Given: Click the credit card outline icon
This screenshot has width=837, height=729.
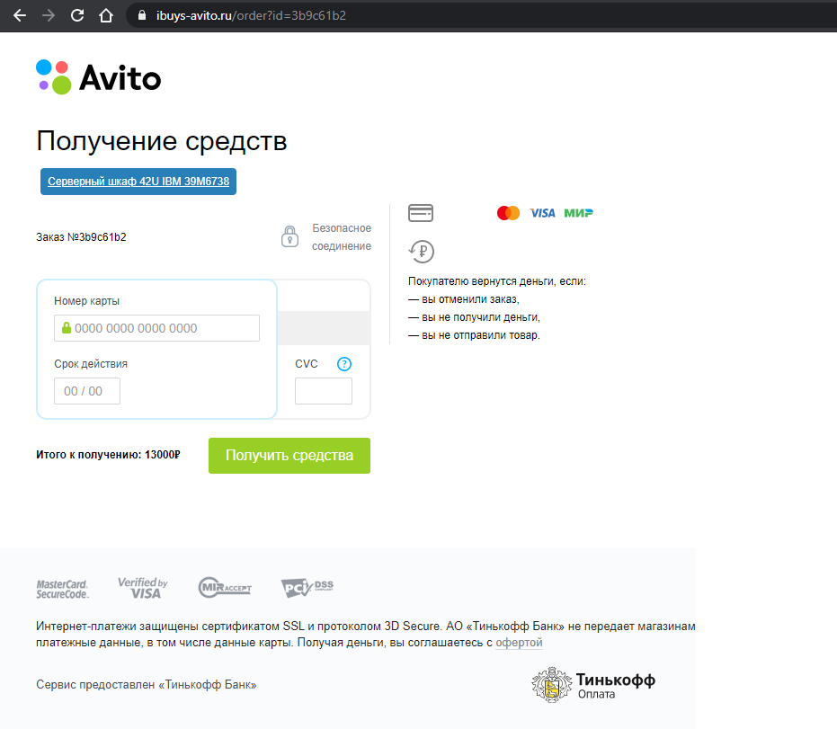Looking at the screenshot, I should tap(421, 213).
